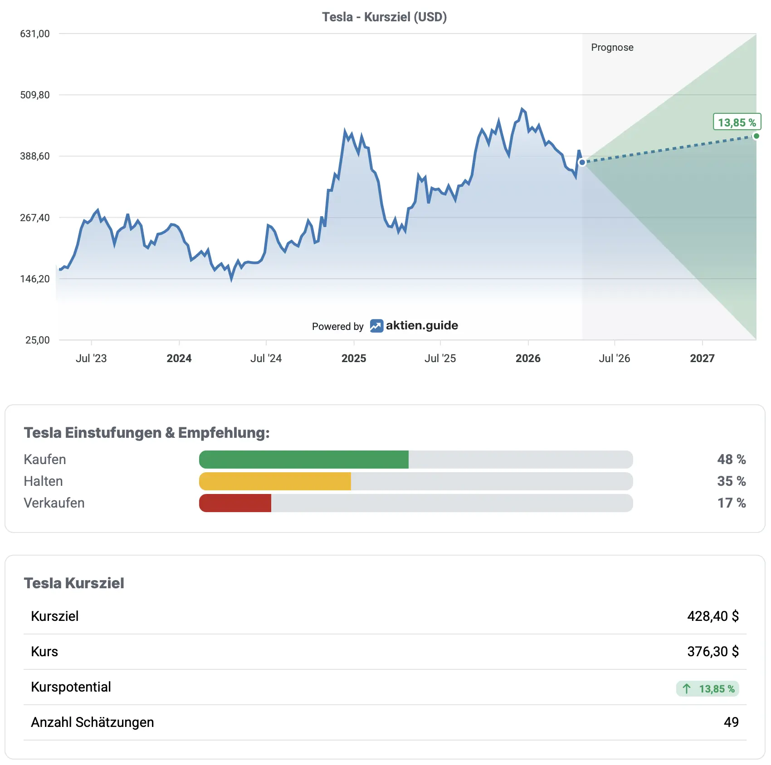Click the Anzahl Schätzungen value 49
Viewport: 771px width, 765px height.
731,722
